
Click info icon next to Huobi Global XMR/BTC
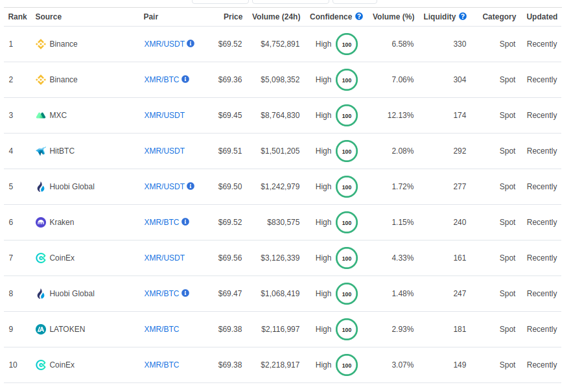coord(185,294)
